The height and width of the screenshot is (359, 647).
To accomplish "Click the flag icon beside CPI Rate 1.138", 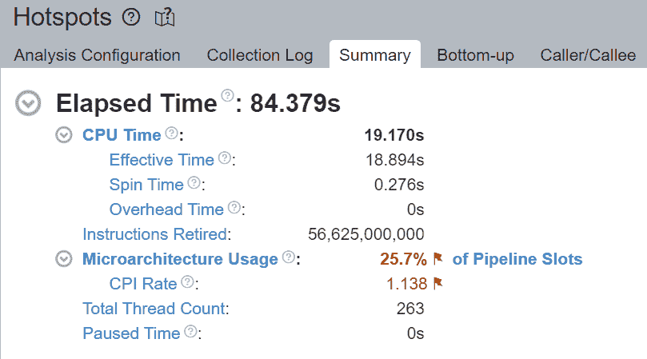I will [x=437, y=283].
